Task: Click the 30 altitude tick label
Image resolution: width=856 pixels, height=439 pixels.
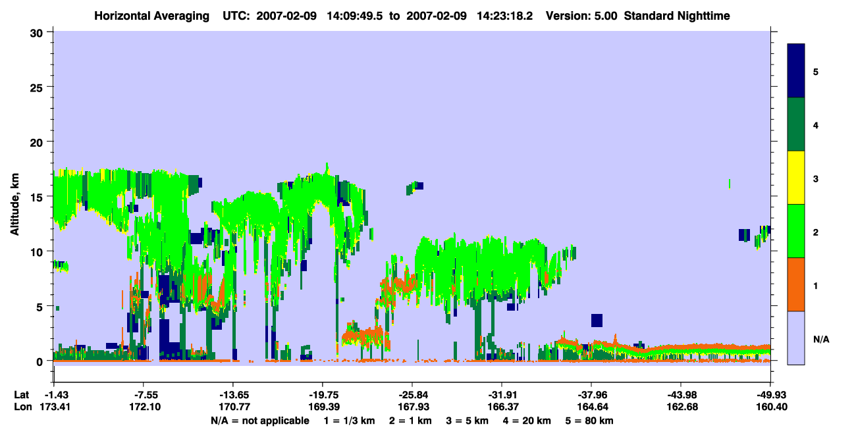Action: [38, 32]
